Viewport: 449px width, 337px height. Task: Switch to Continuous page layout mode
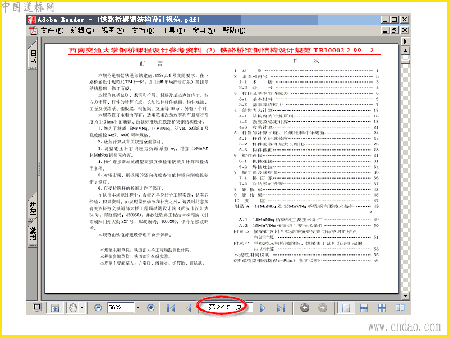pyautogui.click(x=364, y=308)
